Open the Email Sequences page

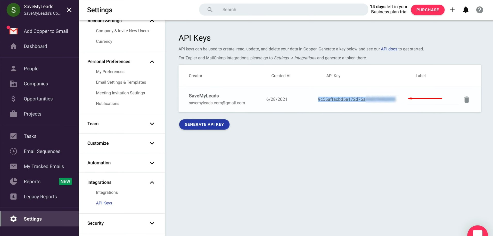pos(42,151)
